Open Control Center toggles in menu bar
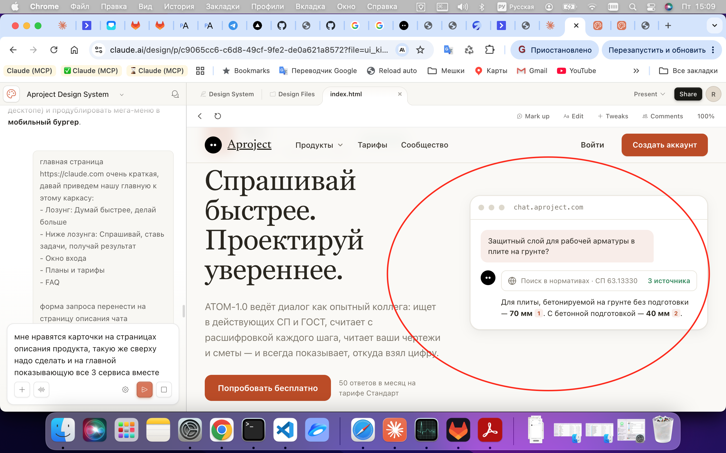The image size is (726, 453). point(651,7)
